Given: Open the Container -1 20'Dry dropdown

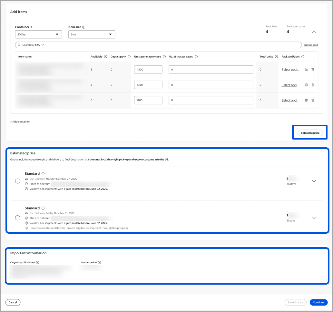Looking at the screenshot, I should [x=38, y=34].
